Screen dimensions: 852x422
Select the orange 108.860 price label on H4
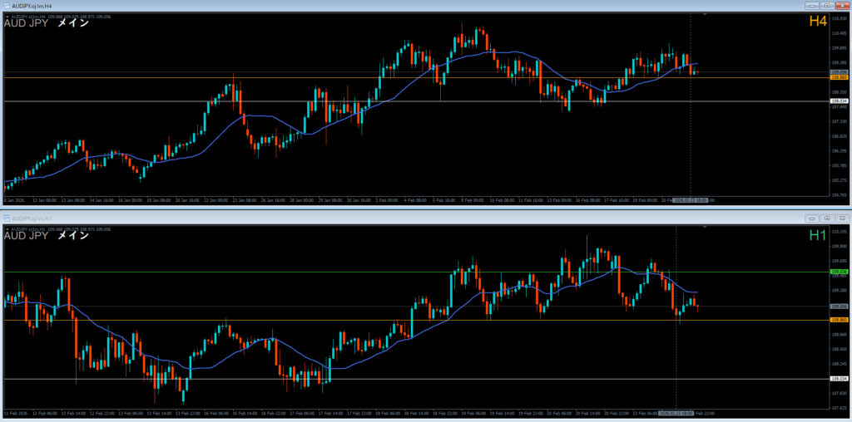click(x=839, y=78)
